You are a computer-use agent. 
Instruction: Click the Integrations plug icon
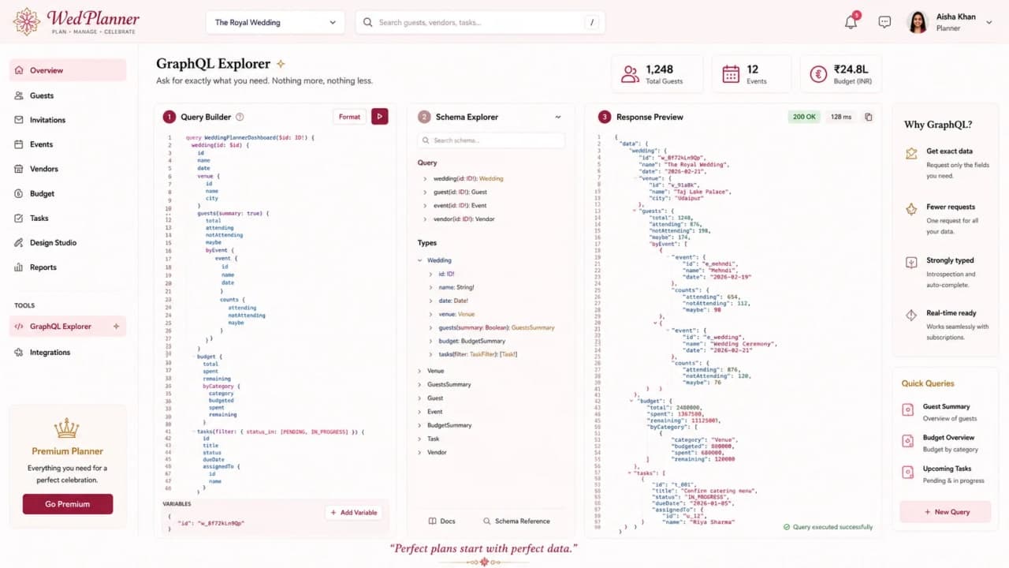click(x=19, y=352)
